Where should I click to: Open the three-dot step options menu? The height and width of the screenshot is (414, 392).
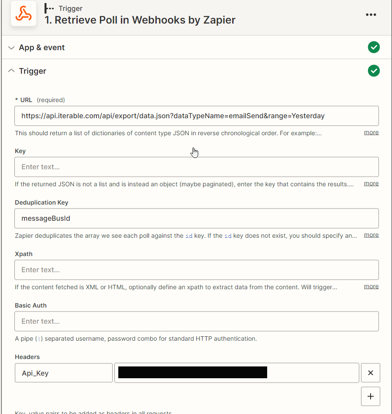point(371,14)
